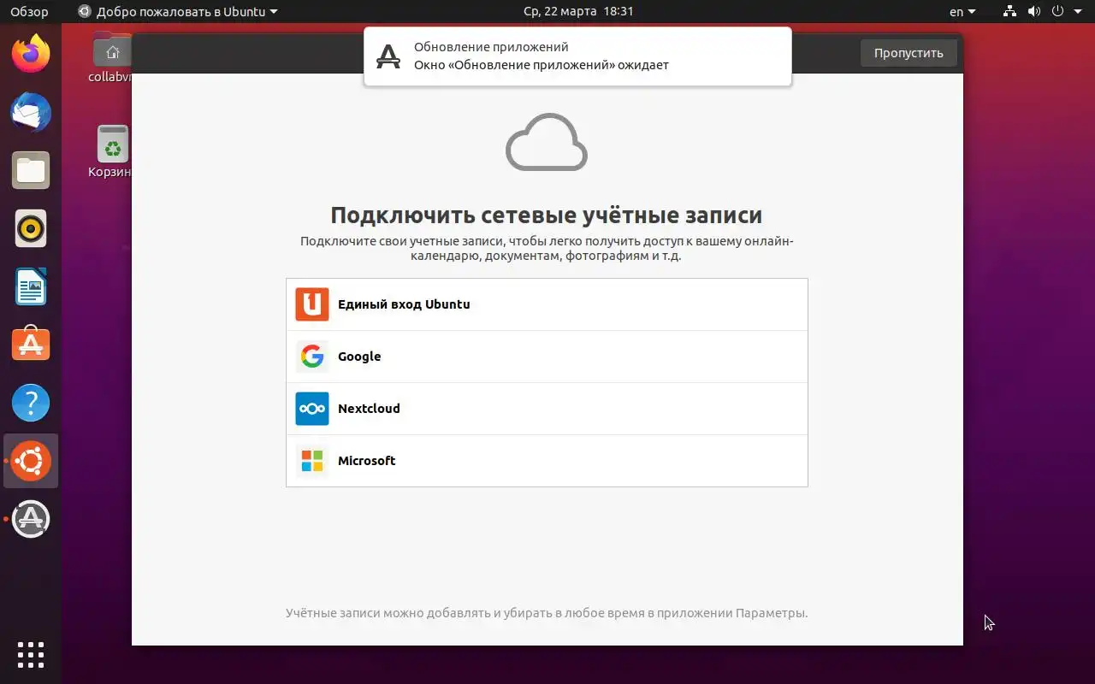Viewport: 1095px width, 684px height.
Task: Click the Google logo icon
Action: [x=312, y=357]
